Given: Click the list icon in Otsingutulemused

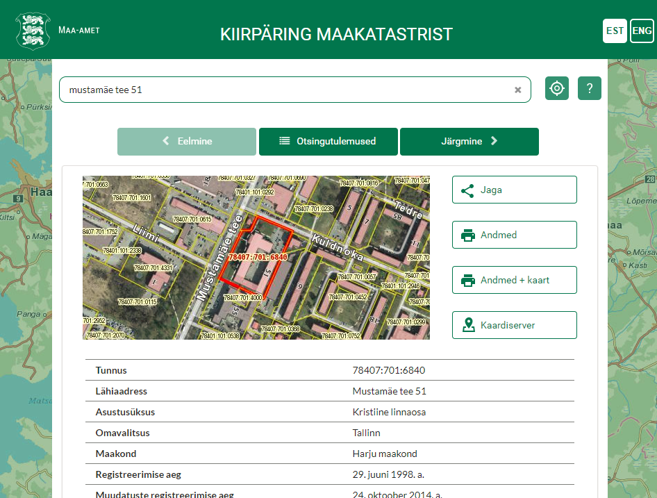Looking at the screenshot, I should (285, 141).
